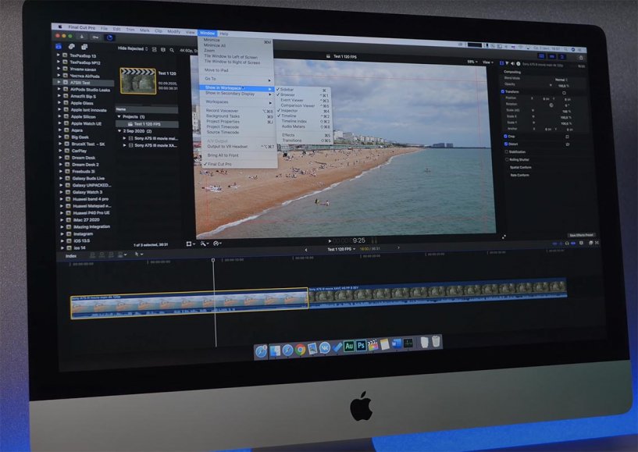Screen dimensions: 638x452
Task: Open the Color inspector triangle icon
Action: tap(507, 63)
